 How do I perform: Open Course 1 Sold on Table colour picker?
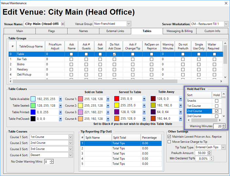(108, 99)
